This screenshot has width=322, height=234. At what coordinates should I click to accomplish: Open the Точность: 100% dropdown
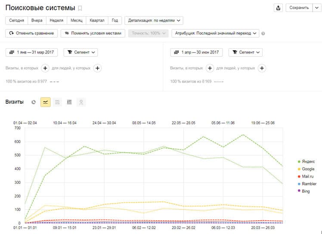[x=148, y=33]
